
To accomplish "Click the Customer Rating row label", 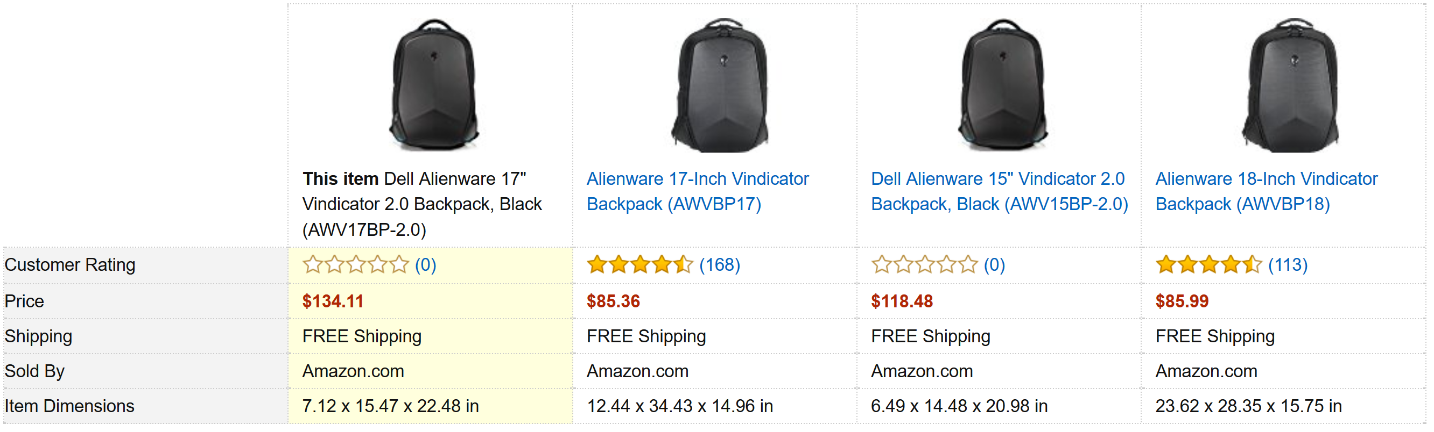I will point(70,265).
